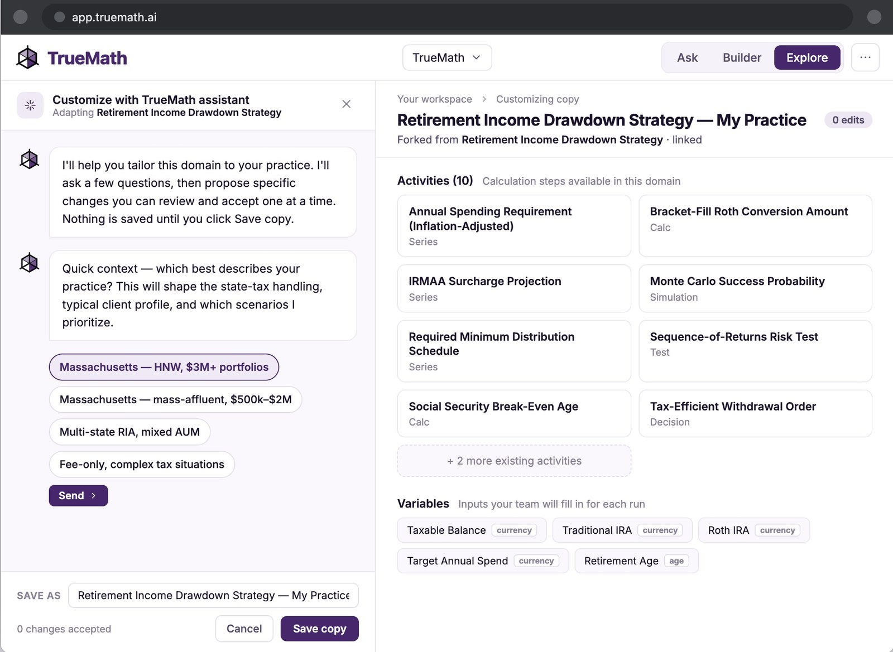
Task: Open Annual Spending Requirement activity card
Action: [514, 226]
